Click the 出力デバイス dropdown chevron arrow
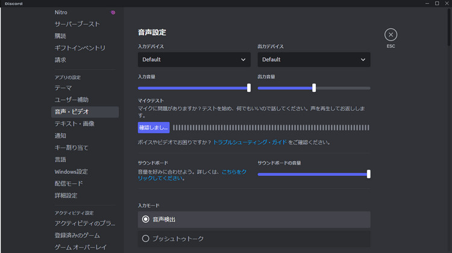 click(363, 60)
